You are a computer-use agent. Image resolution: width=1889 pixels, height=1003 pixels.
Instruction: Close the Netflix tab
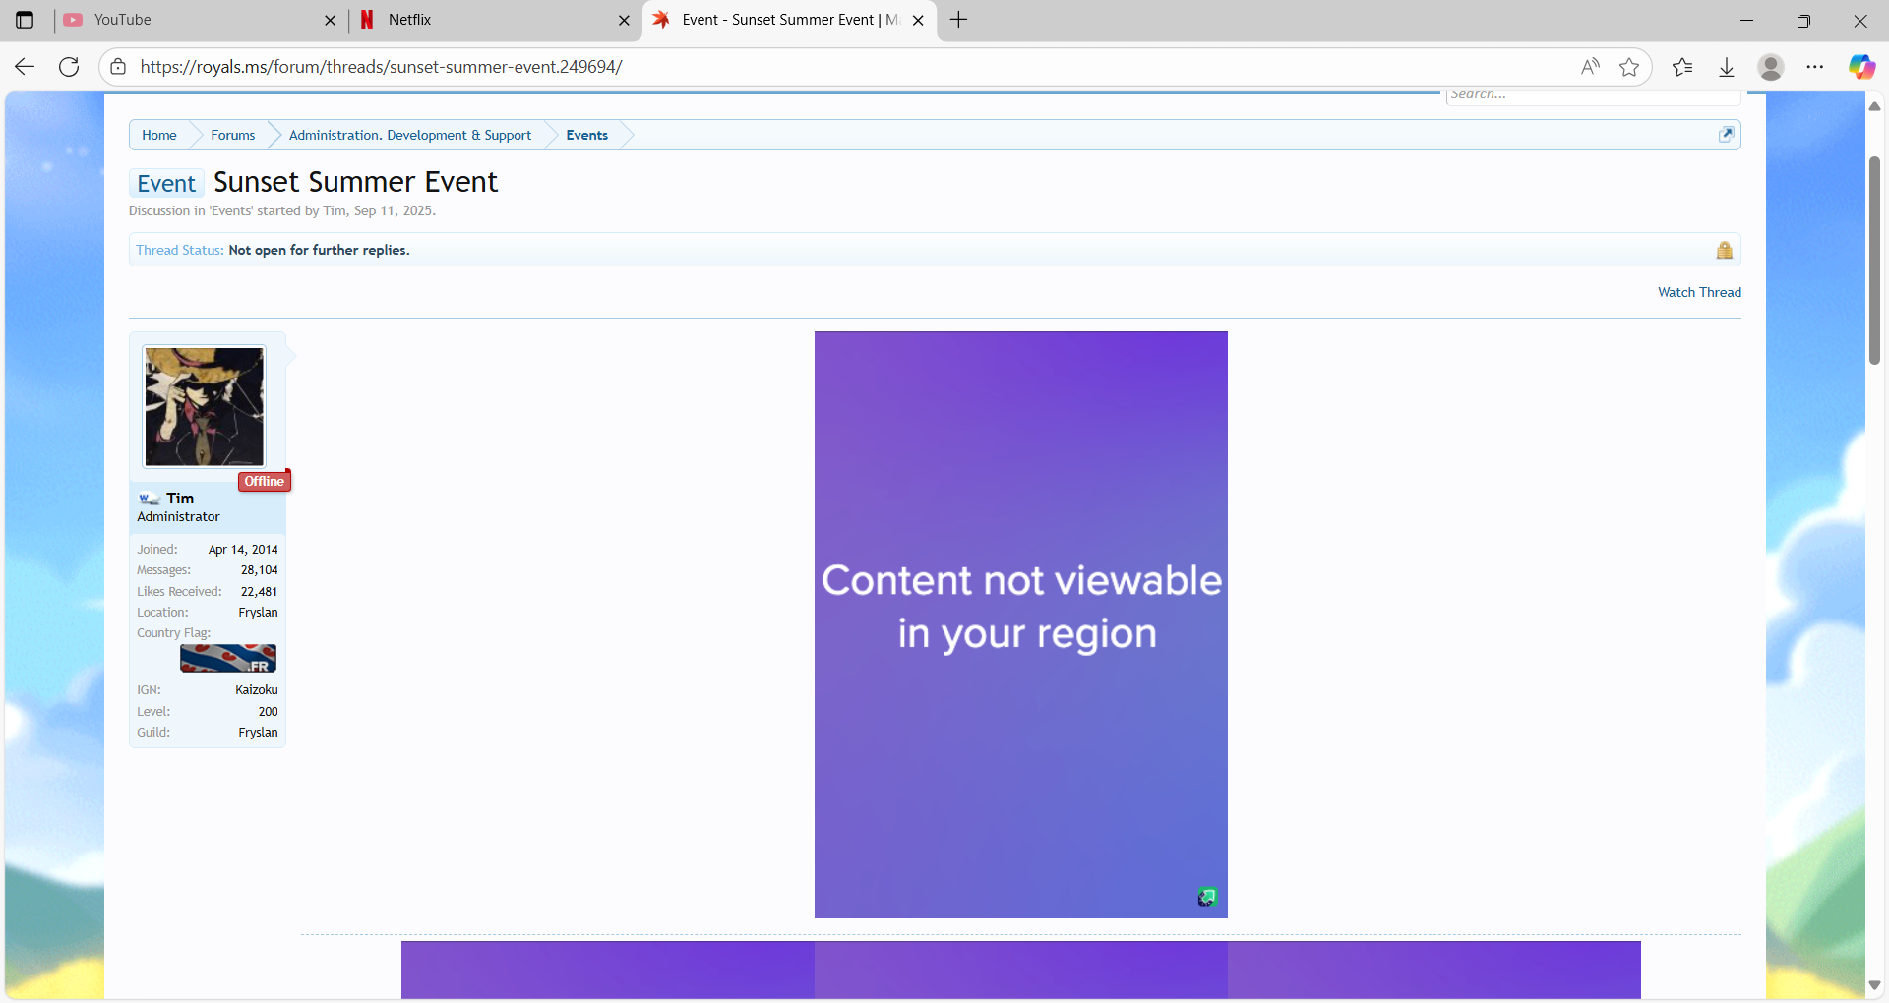click(x=624, y=20)
